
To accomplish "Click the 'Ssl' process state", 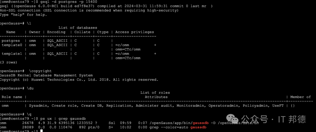I will [112, 123].
